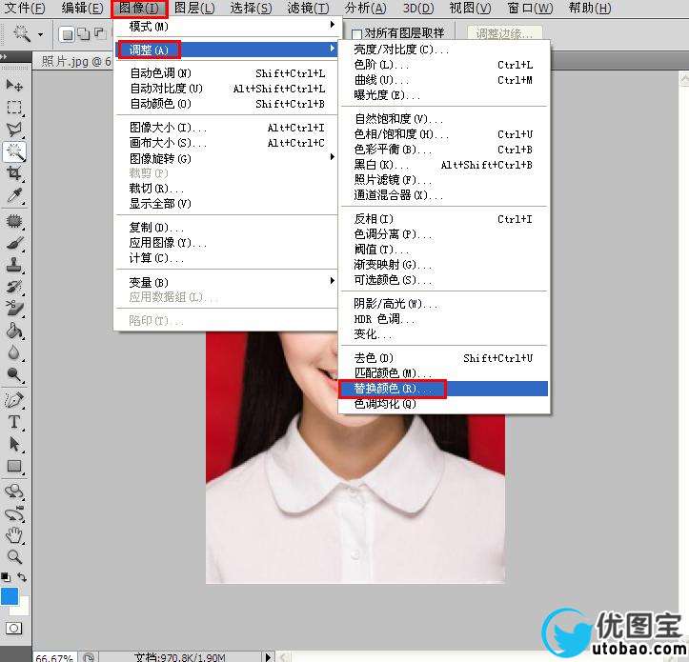Select the Blur tool
This screenshot has width=689, height=662.
tap(14, 352)
